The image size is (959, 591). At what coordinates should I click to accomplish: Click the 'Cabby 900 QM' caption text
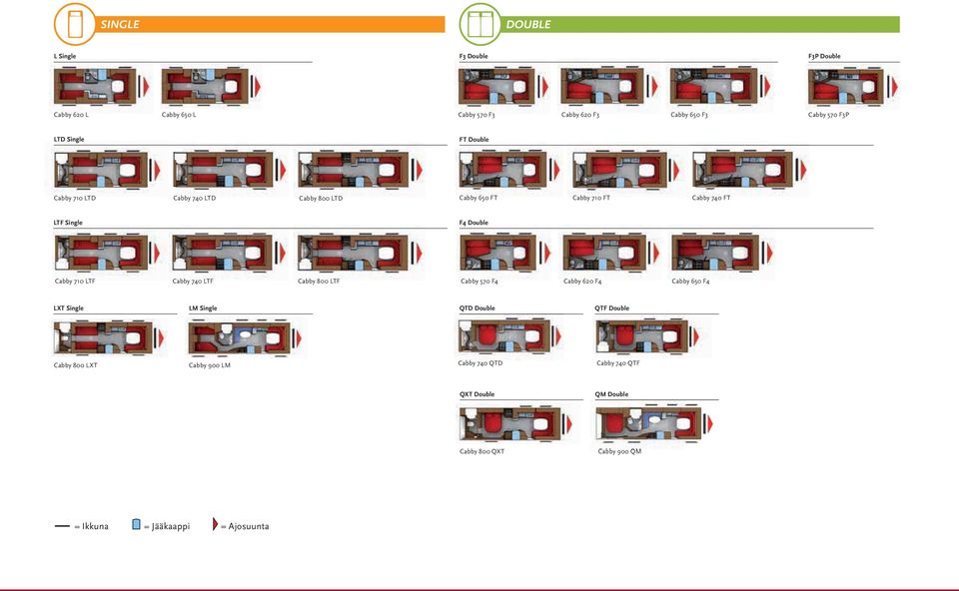619,451
